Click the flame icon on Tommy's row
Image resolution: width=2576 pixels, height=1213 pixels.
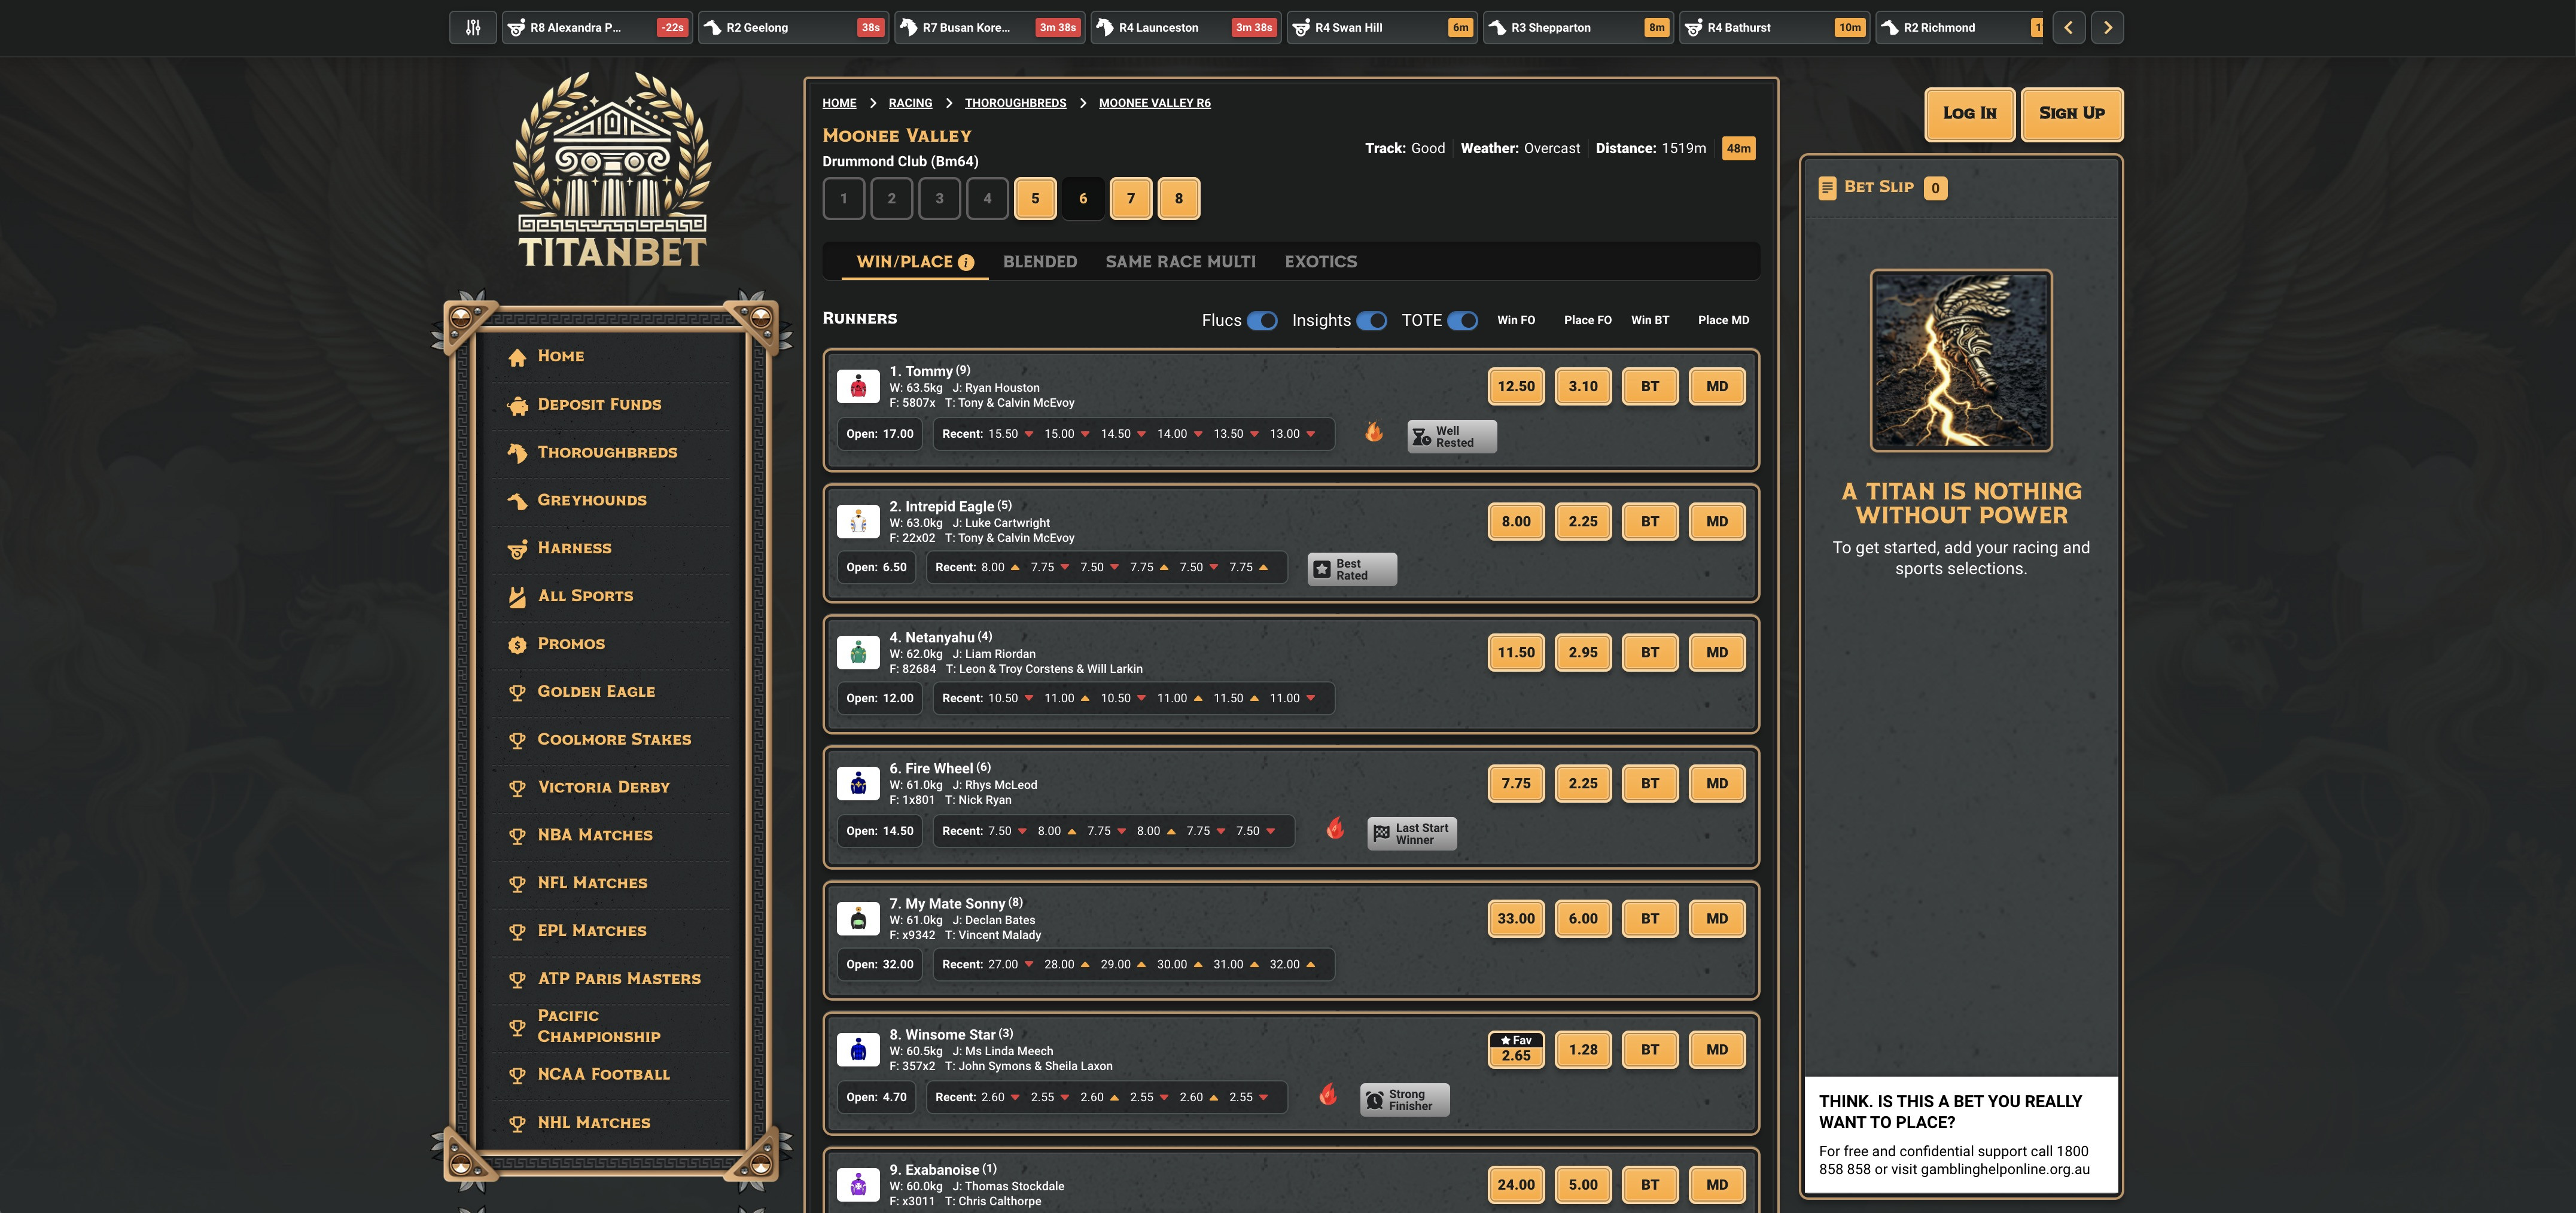click(1374, 431)
